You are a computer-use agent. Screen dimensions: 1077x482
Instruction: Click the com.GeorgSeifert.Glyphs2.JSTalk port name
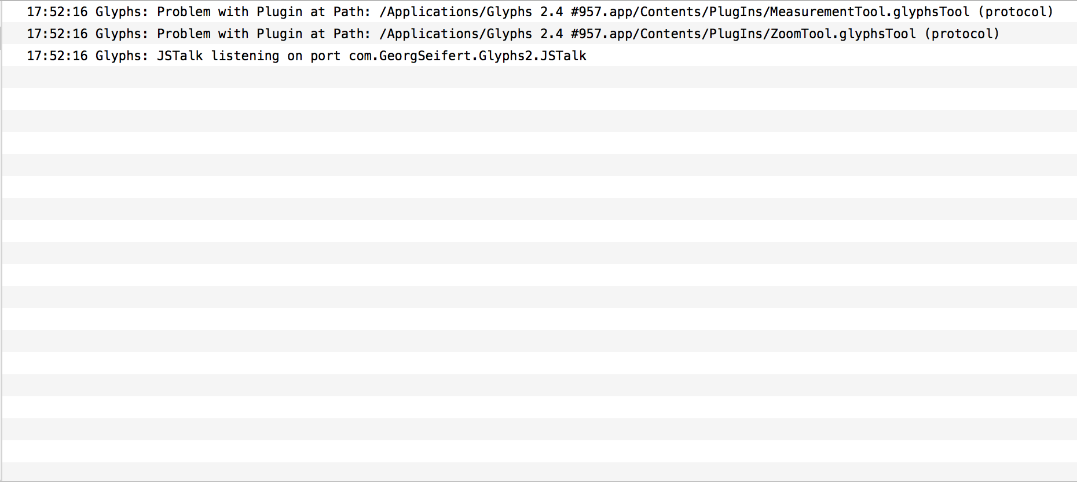click(x=467, y=56)
